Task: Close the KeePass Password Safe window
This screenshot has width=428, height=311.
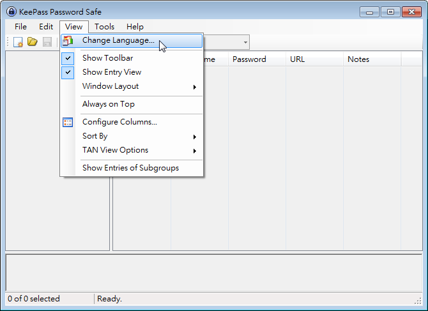Action: click(411, 12)
